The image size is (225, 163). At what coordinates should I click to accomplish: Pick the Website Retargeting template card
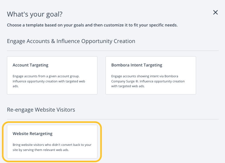pyautogui.click(x=52, y=142)
